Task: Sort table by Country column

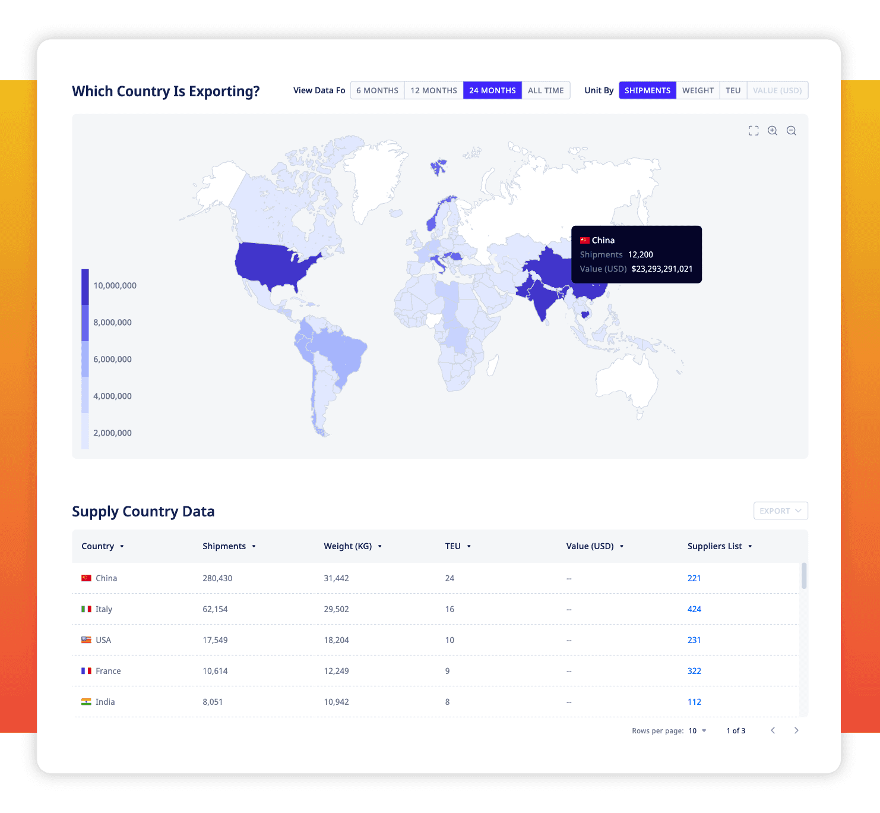Action: (103, 546)
